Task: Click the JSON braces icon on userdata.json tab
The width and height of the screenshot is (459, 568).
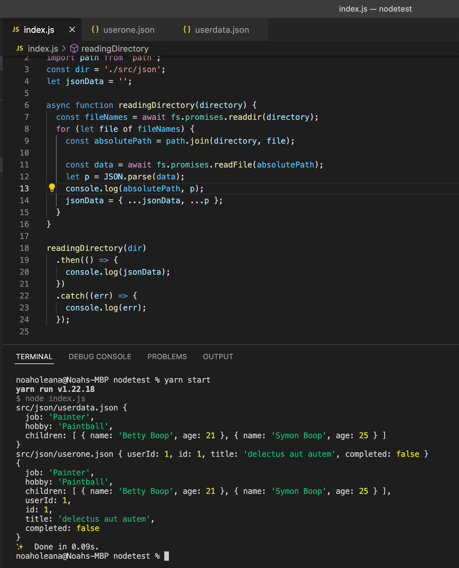Action: click(x=187, y=29)
